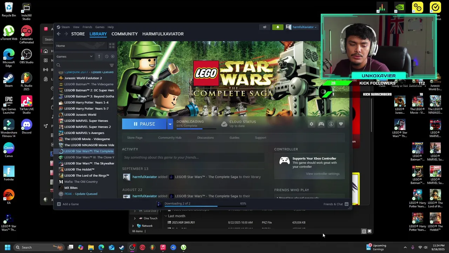Focus the library search field
449x253 pixels.
pyautogui.click(x=84, y=65)
